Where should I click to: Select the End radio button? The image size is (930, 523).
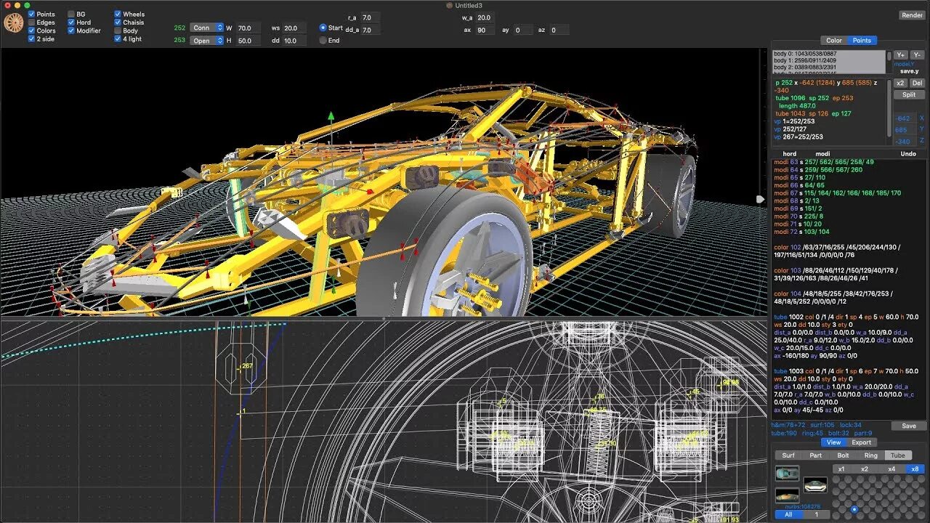[323, 41]
